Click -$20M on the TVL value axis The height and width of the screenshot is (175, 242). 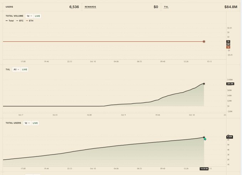tap(230, 112)
